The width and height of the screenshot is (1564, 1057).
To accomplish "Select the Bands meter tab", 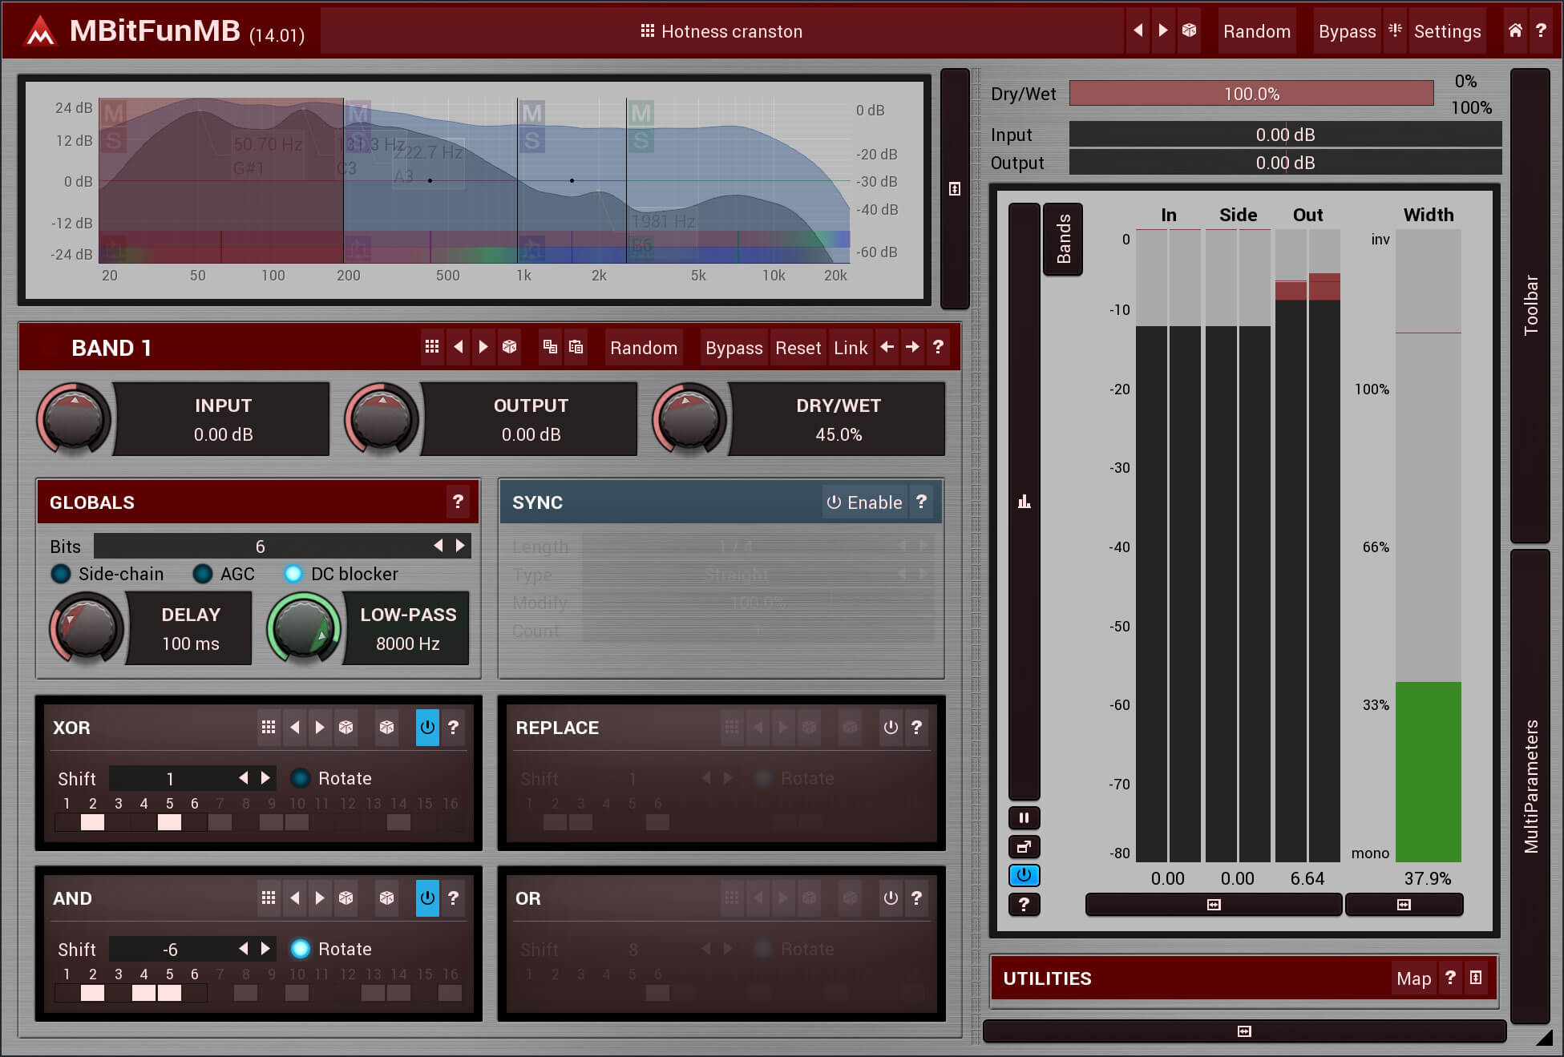I will click(1063, 239).
